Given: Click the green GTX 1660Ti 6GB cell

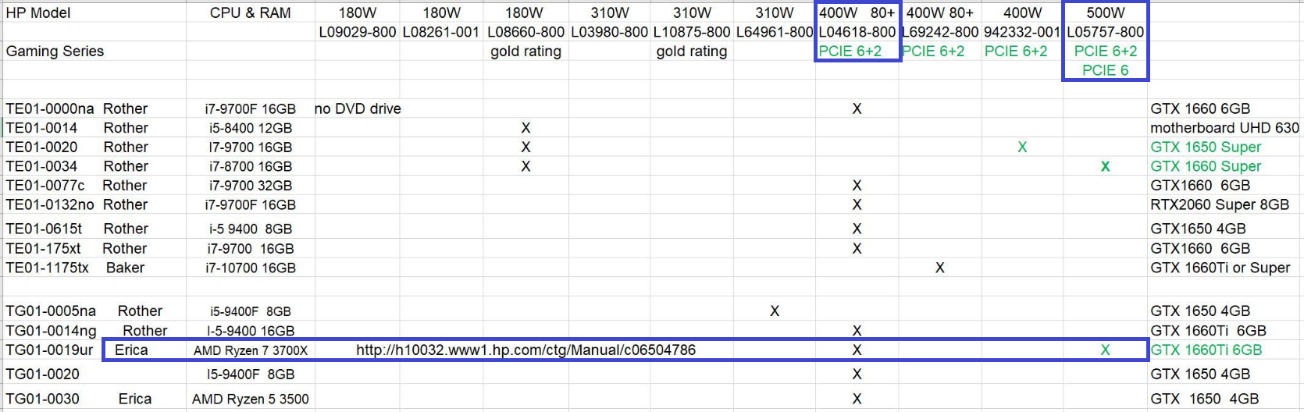Looking at the screenshot, I should (1206, 350).
